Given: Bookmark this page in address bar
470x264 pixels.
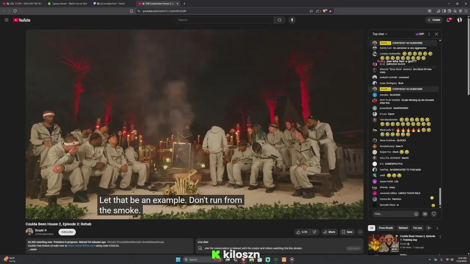Looking at the screenshot, I should pos(131,11).
